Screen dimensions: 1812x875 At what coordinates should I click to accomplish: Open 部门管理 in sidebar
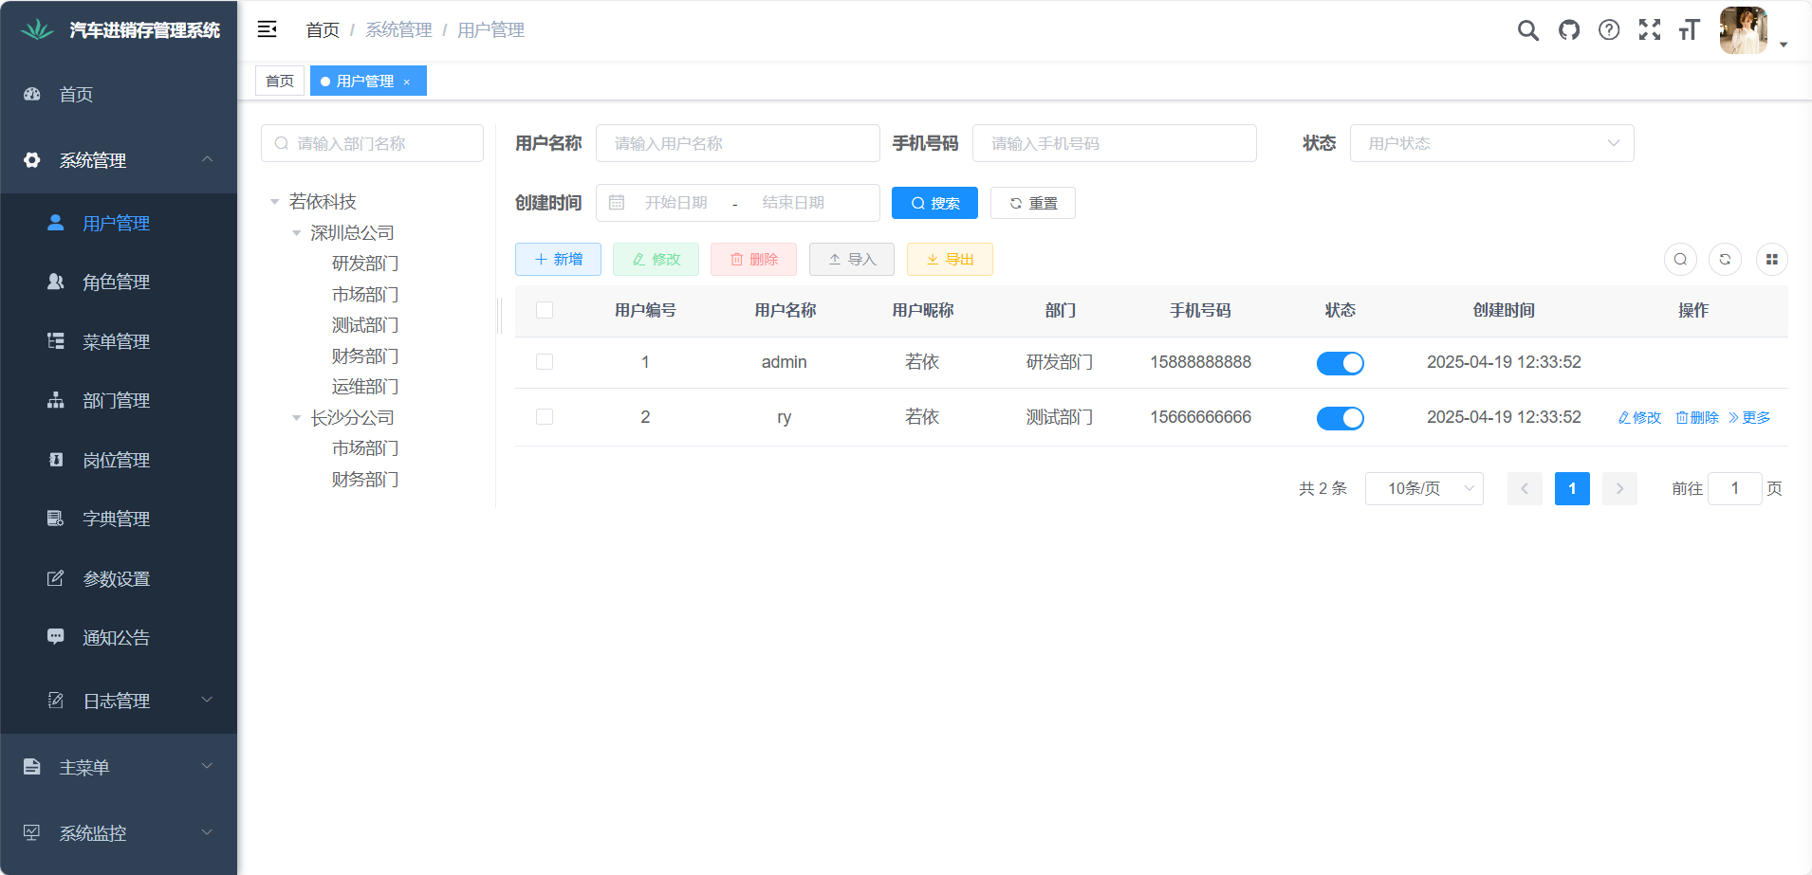tap(119, 400)
